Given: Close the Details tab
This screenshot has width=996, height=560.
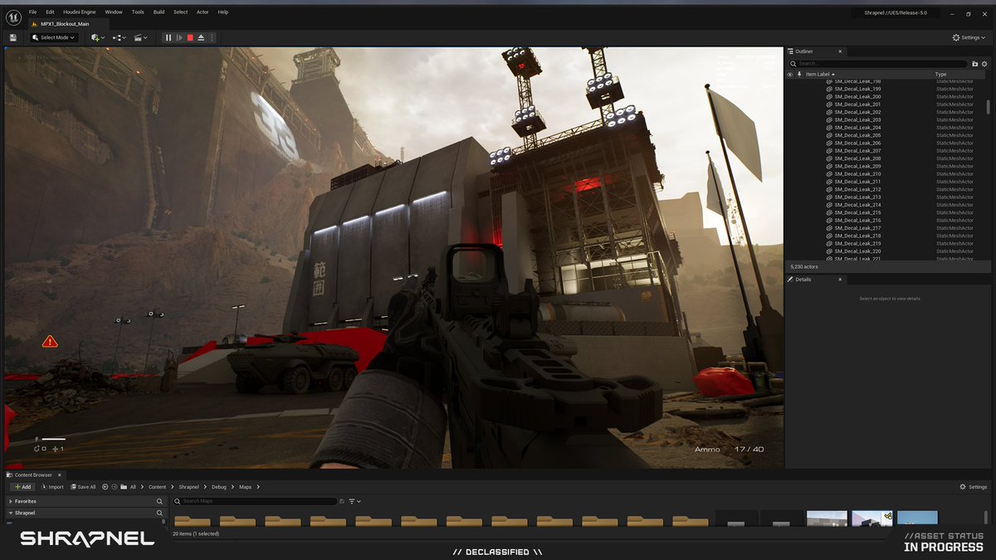Looking at the screenshot, I should tap(839, 280).
